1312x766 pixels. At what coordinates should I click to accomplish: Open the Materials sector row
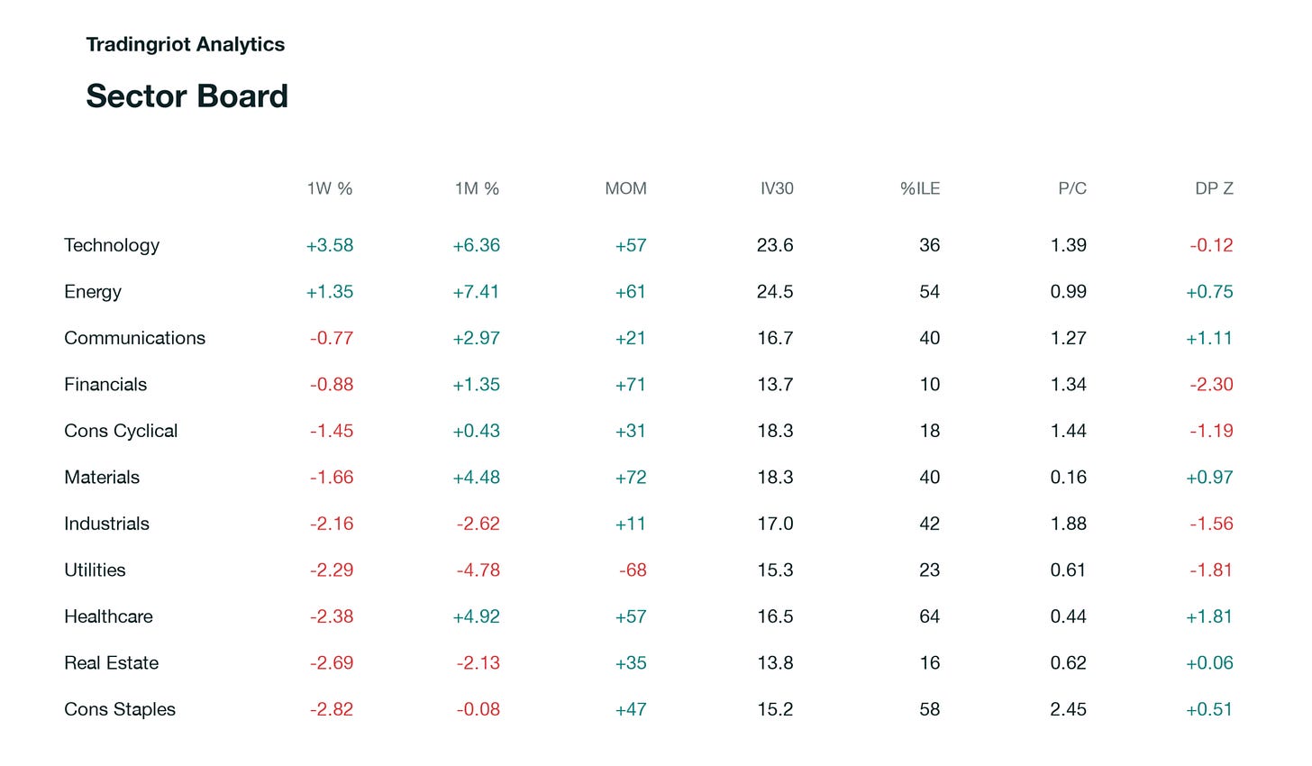102,478
